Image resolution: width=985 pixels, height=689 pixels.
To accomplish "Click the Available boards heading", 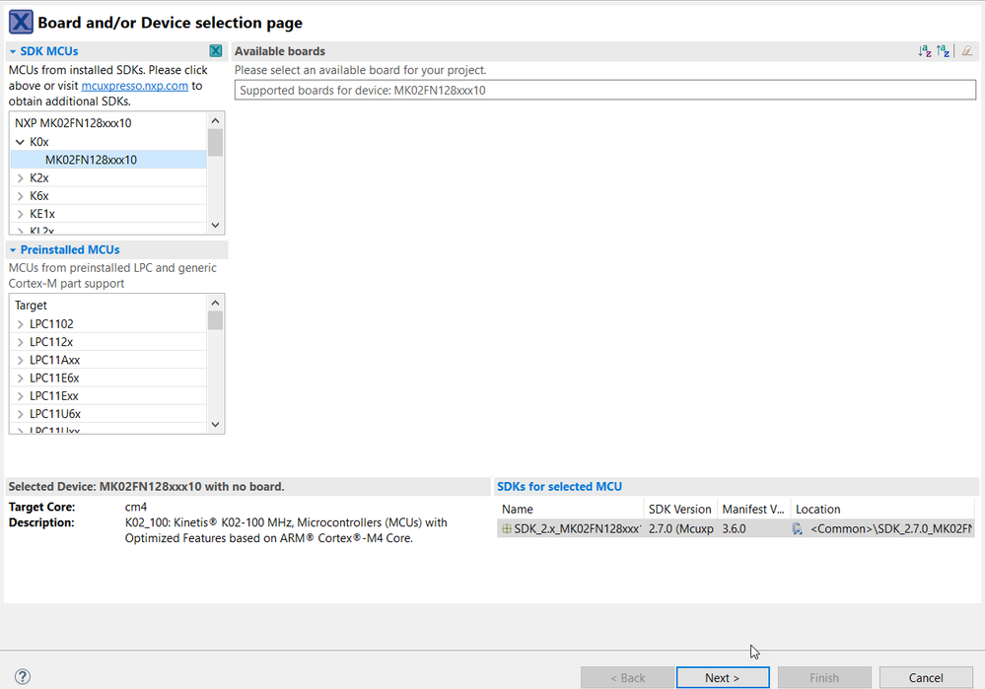I will pyautogui.click(x=280, y=51).
